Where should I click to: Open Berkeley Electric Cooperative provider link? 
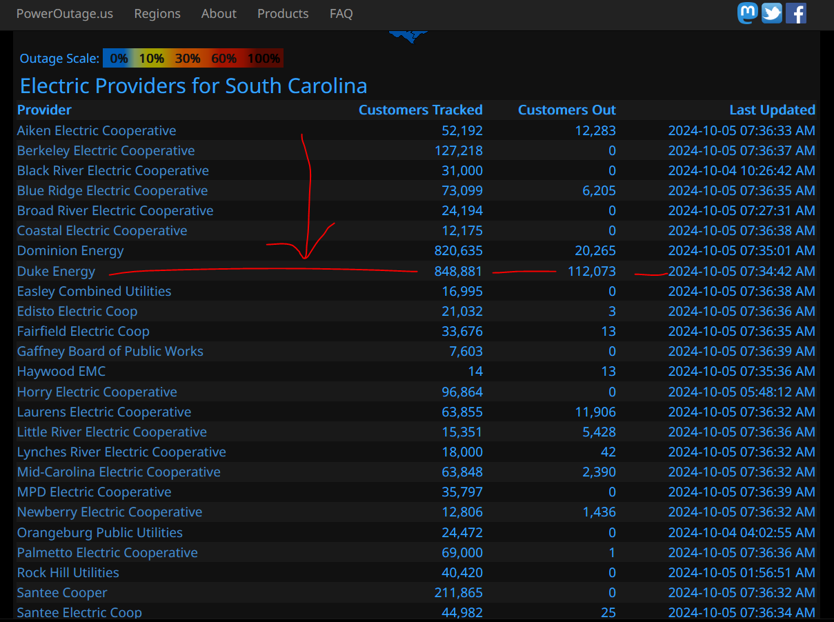tap(106, 150)
